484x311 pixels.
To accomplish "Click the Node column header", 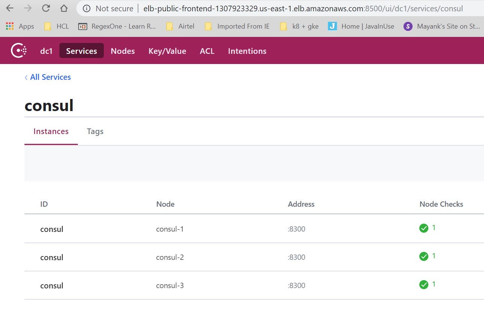I will 165,204.
